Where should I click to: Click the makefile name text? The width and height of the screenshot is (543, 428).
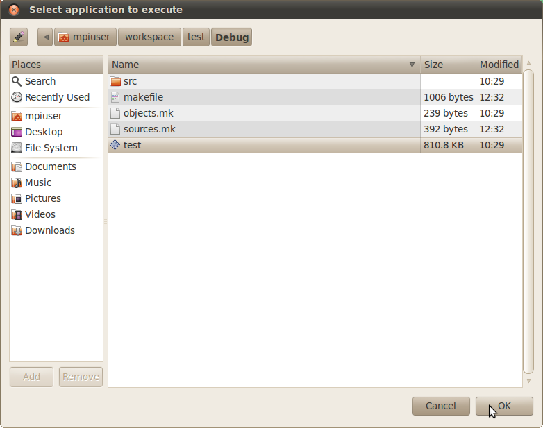point(143,97)
